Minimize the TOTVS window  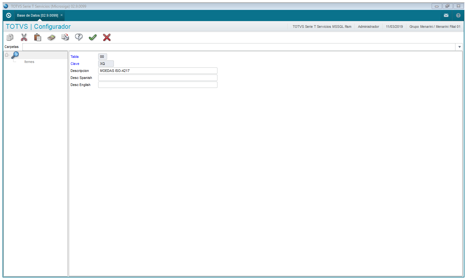[437, 6]
